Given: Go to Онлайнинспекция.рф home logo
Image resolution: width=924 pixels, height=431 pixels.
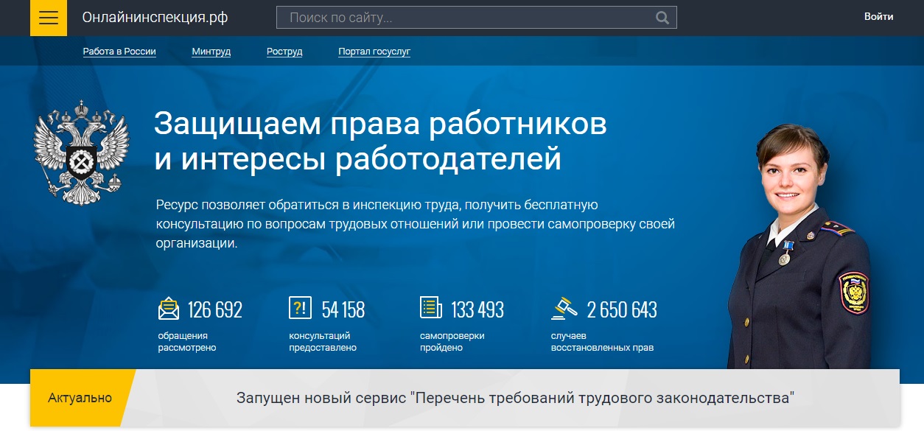Looking at the screenshot, I should pos(155,18).
